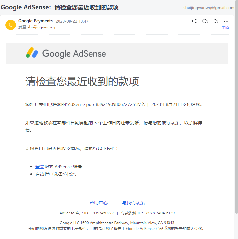
Task: Click Google LLC Mountain View address line
Action: (117, 223)
